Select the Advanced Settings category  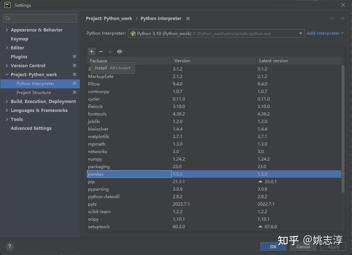tap(31, 128)
